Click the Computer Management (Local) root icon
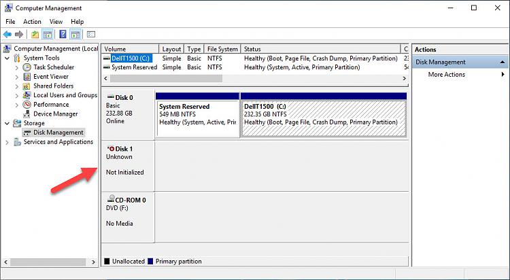The height and width of the screenshot is (280, 510). coord(7,49)
